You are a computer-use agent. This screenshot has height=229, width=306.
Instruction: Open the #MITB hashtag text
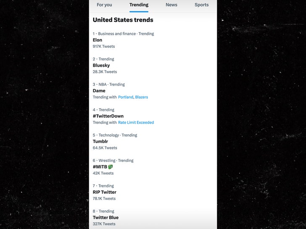tap(100, 167)
